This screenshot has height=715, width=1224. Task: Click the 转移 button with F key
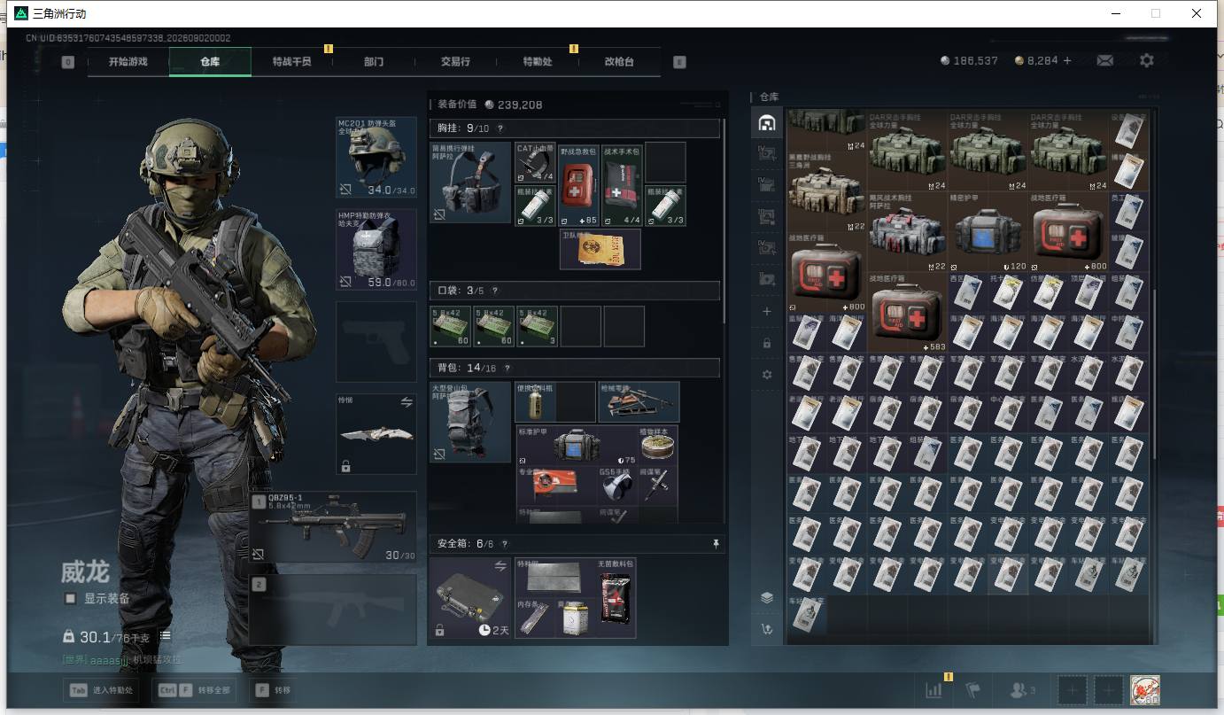[273, 690]
